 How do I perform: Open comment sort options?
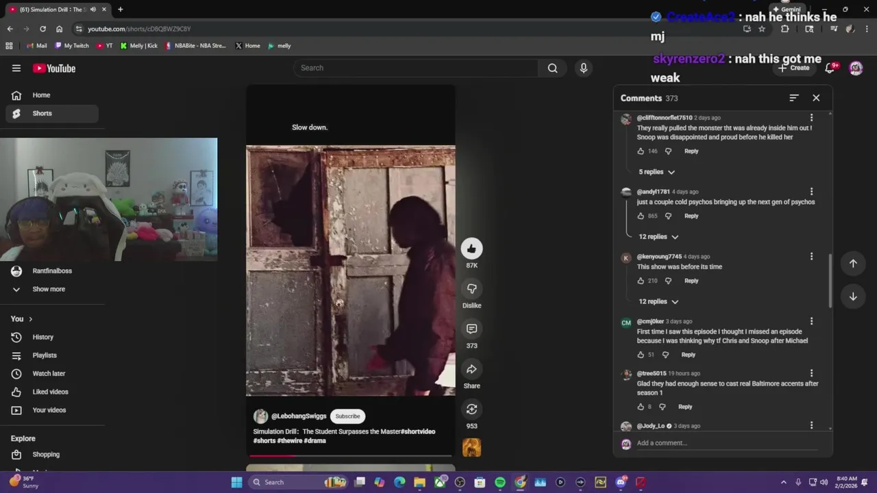point(793,98)
